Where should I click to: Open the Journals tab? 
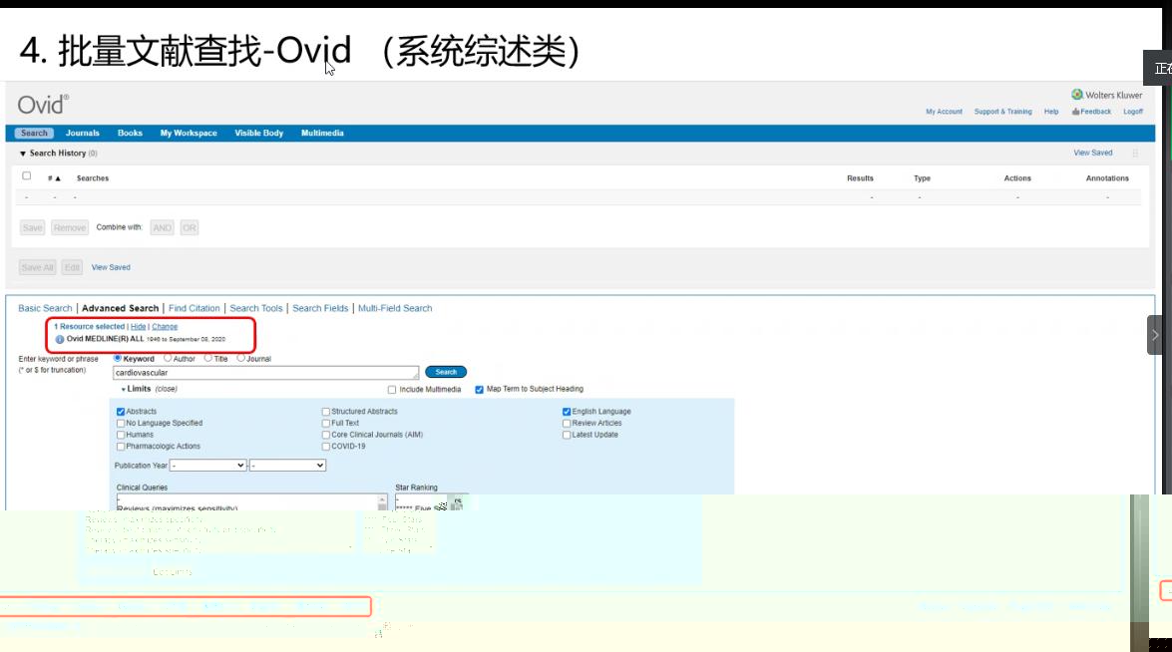click(x=82, y=133)
